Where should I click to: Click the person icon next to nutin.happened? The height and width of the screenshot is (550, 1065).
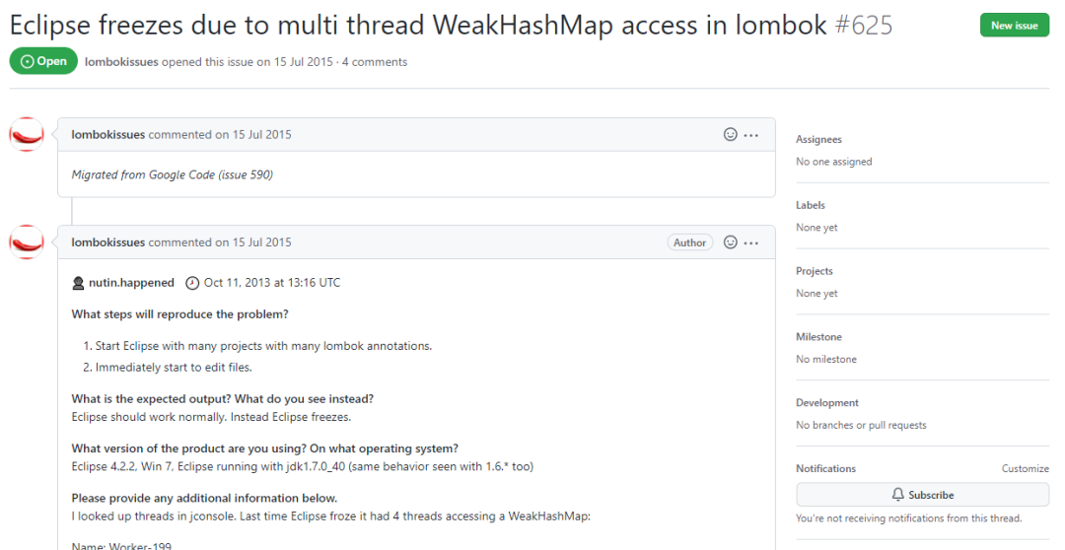[78, 283]
